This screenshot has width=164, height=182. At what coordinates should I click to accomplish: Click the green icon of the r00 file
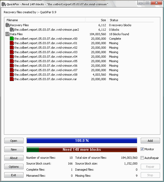click(12, 39)
